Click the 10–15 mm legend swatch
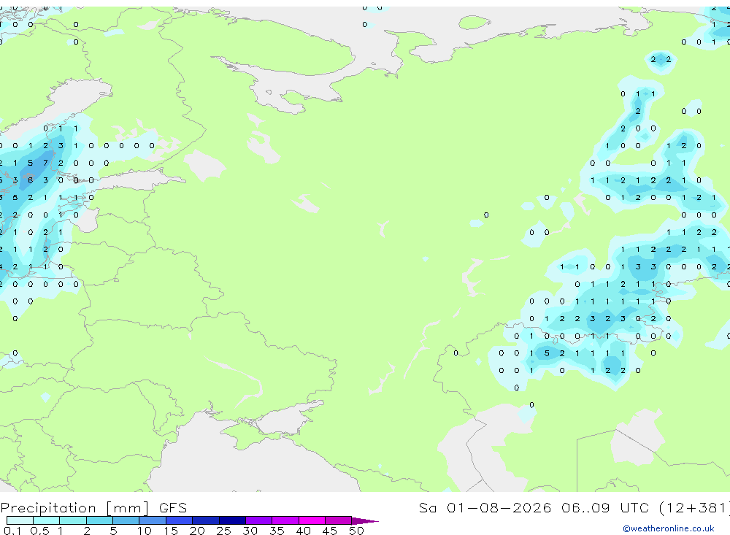Screen dimensions: 730x535 153,520
